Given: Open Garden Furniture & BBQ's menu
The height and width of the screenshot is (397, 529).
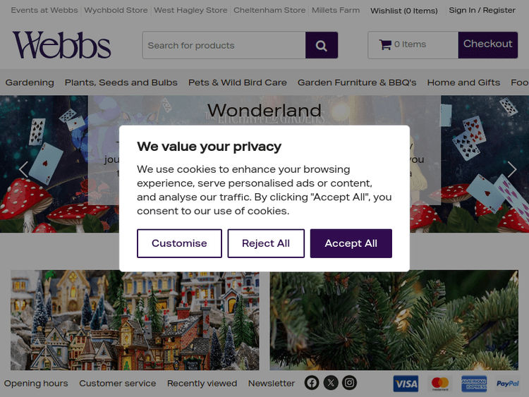Looking at the screenshot, I should (357, 83).
